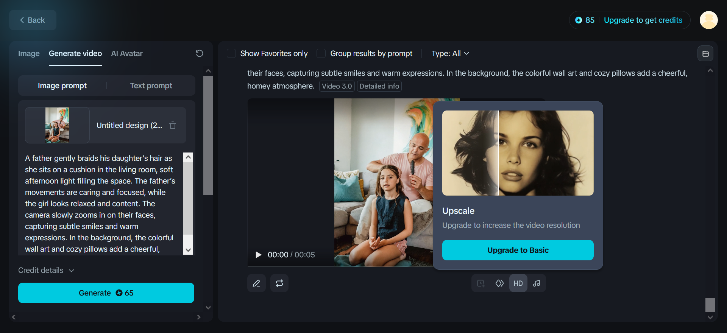Open the Type: All filter dropdown
The height and width of the screenshot is (333, 727).
450,53
